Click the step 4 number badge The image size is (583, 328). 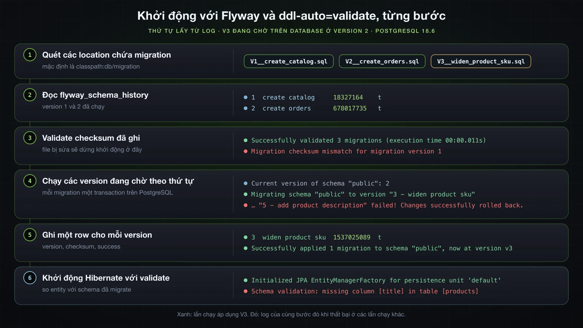(x=30, y=181)
